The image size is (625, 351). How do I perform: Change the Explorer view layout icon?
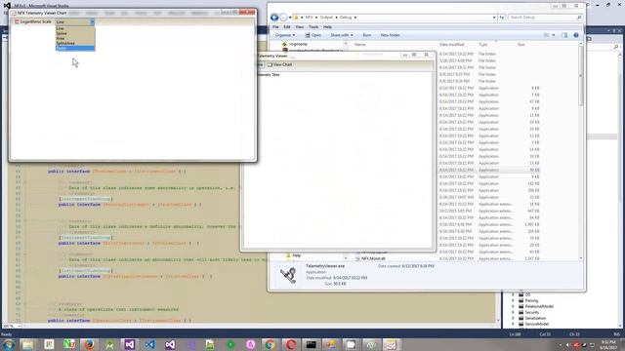(547, 35)
